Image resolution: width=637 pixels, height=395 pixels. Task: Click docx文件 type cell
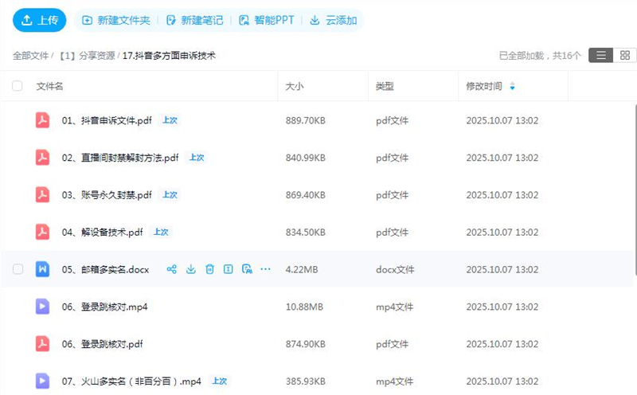tap(395, 269)
